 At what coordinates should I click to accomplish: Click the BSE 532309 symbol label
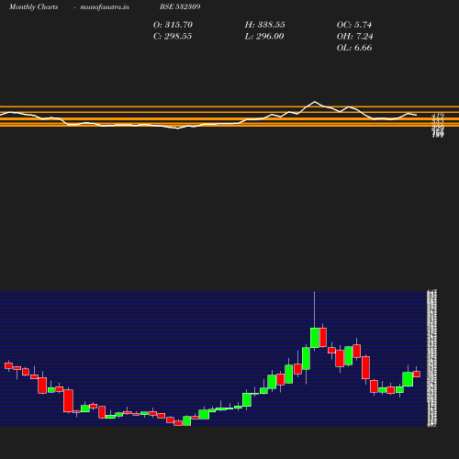(180, 6)
